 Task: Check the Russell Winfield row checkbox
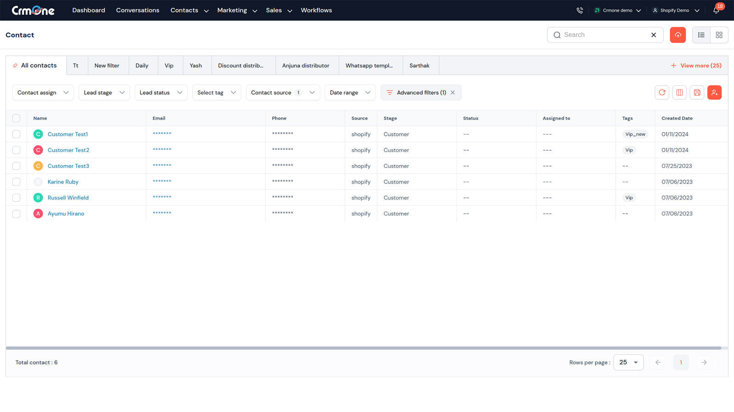[x=17, y=198]
